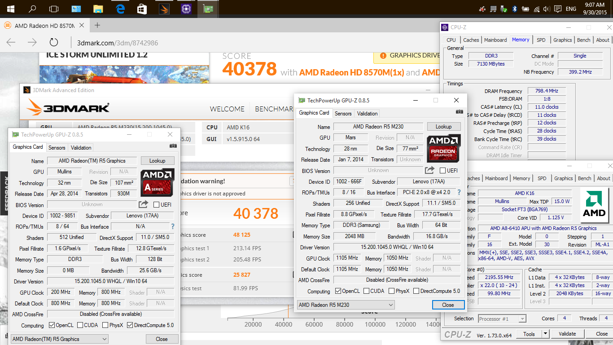
Task: Click Bus Interface question mark in R5 M230 GPU-Z
Action: pos(459,192)
